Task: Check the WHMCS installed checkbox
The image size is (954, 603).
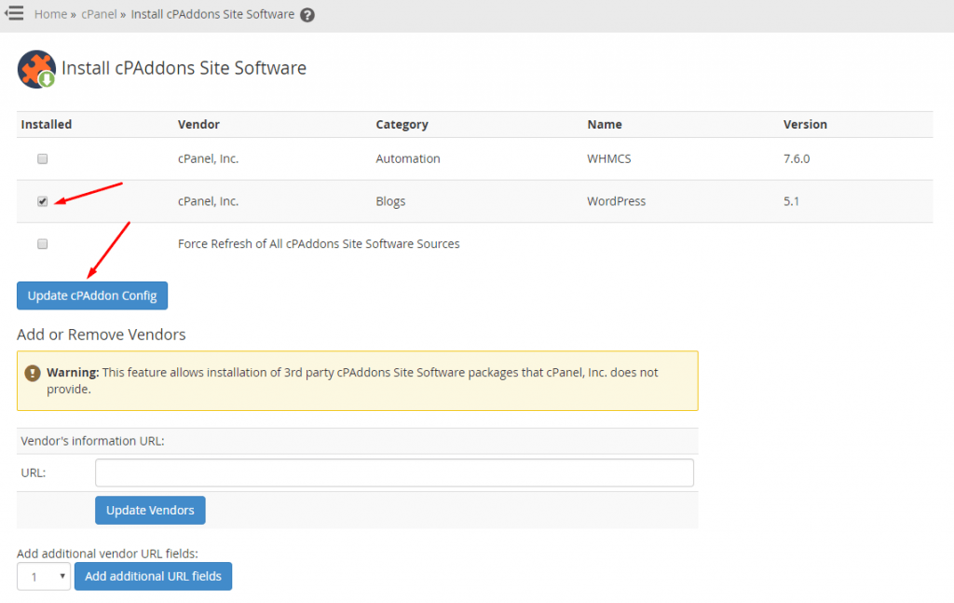Action: coord(42,158)
